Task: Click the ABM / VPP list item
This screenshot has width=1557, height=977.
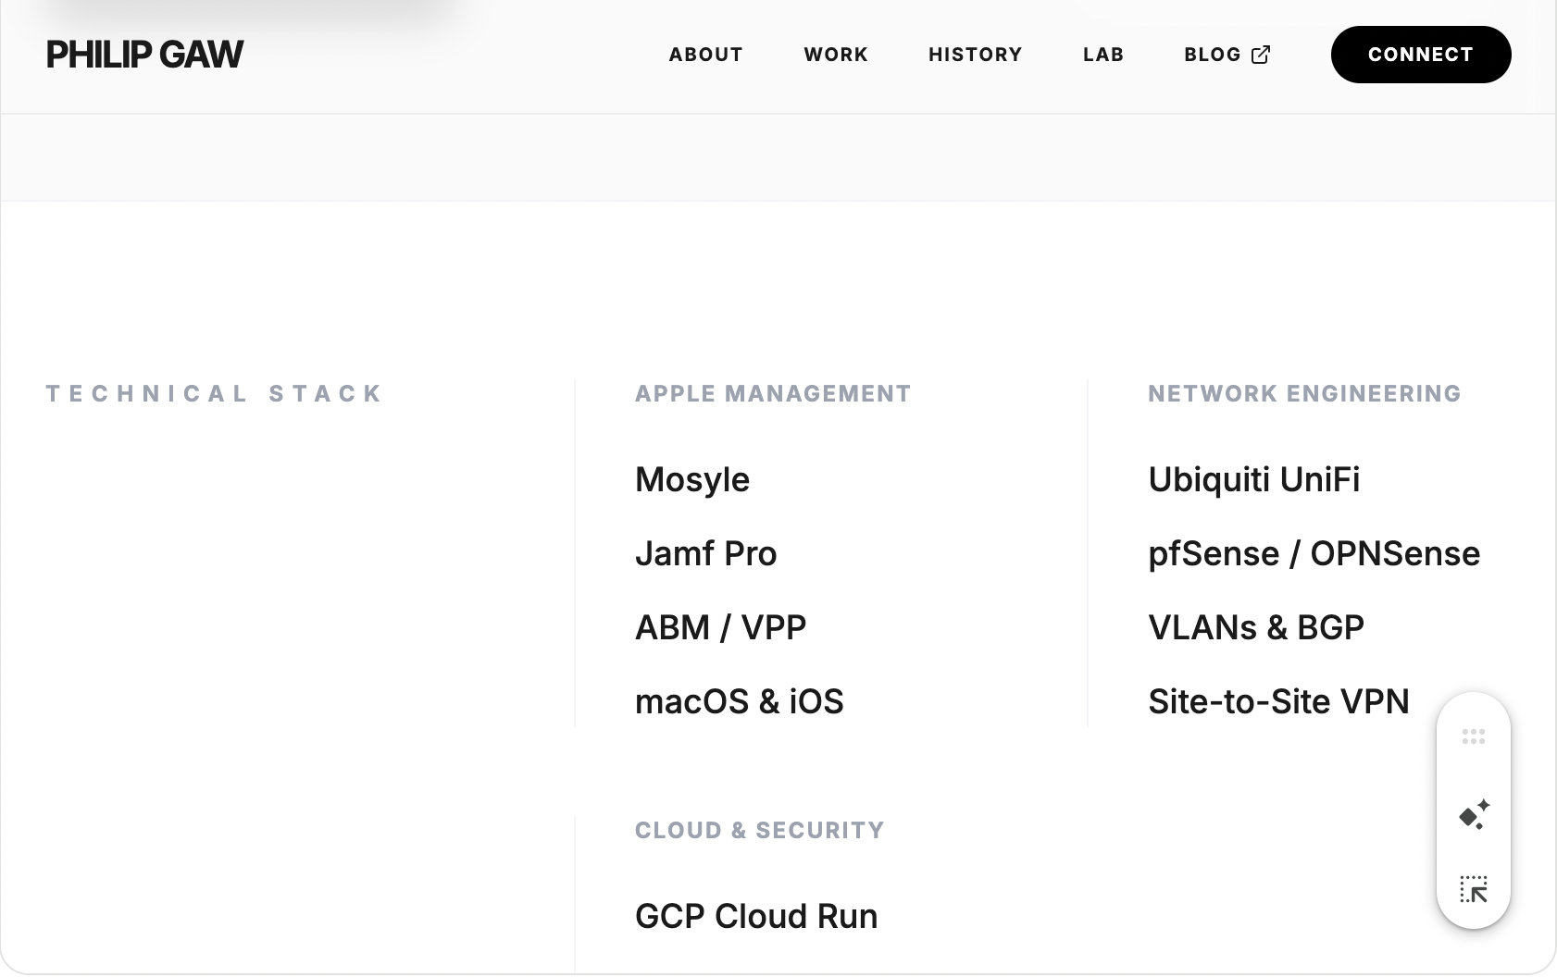Action: [x=720, y=627]
